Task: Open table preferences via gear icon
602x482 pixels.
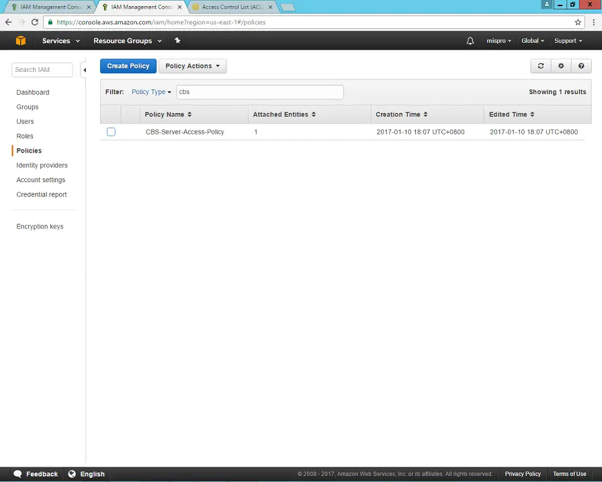Action: point(561,65)
